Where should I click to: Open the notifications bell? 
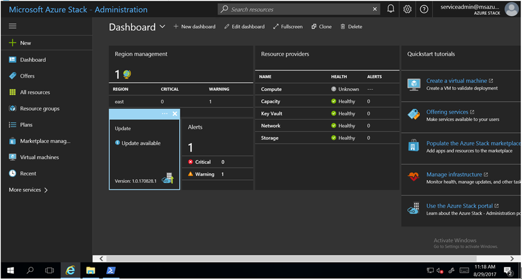(391, 9)
